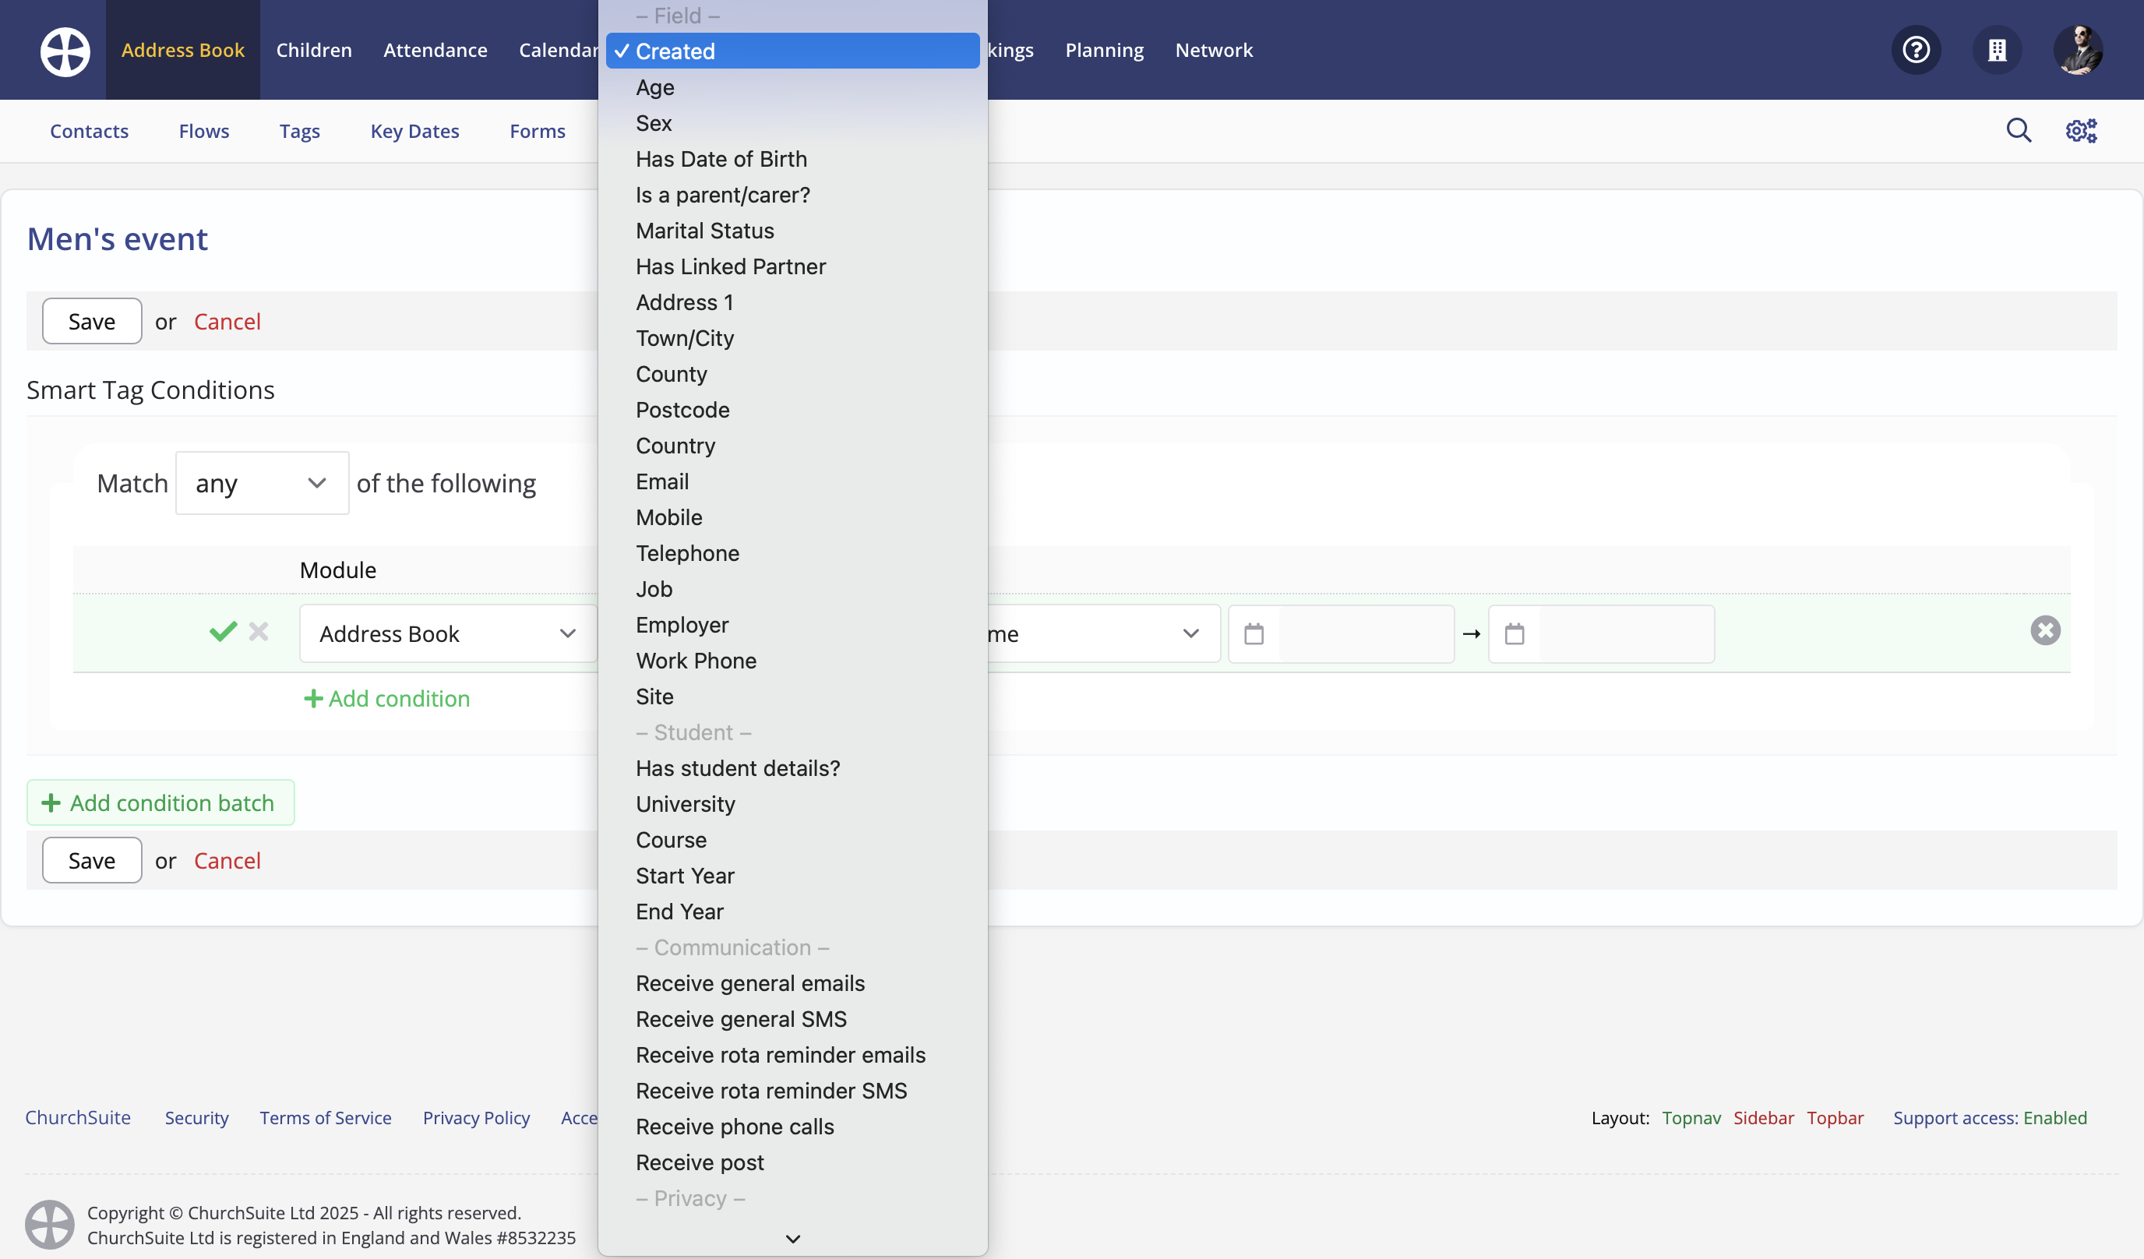This screenshot has width=2144, height=1259.
Task: Select Has Linked Partner option
Action: click(793, 266)
